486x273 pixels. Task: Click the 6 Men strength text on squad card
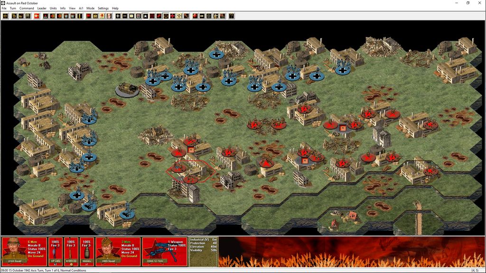[x=32, y=242]
